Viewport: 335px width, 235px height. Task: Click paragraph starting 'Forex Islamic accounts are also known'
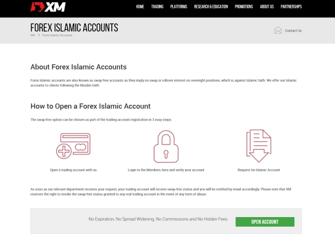coord(163,83)
